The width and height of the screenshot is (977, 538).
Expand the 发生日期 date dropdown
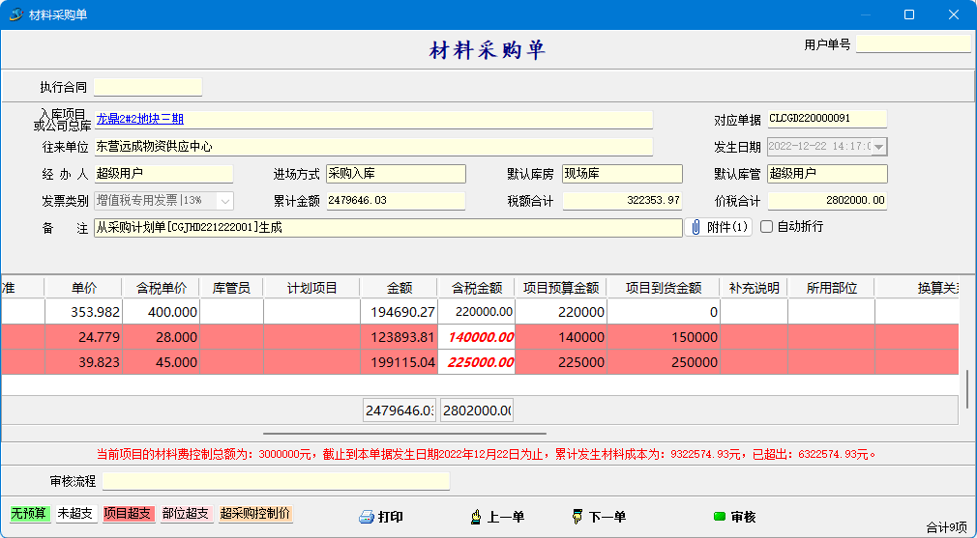(x=879, y=147)
